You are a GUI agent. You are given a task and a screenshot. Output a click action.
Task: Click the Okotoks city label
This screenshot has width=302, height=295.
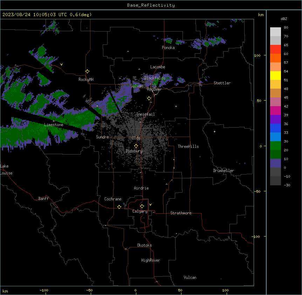click(144, 245)
